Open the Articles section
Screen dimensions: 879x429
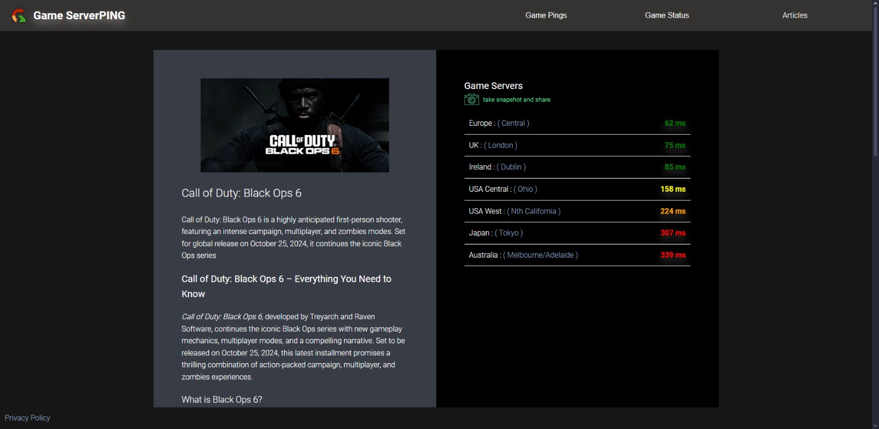795,15
